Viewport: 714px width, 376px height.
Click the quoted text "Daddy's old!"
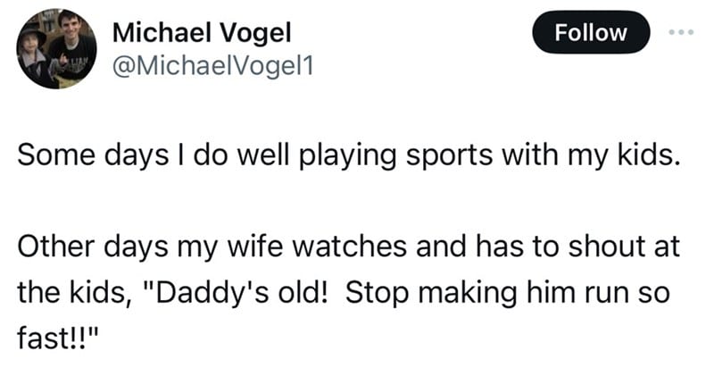click(242, 292)
